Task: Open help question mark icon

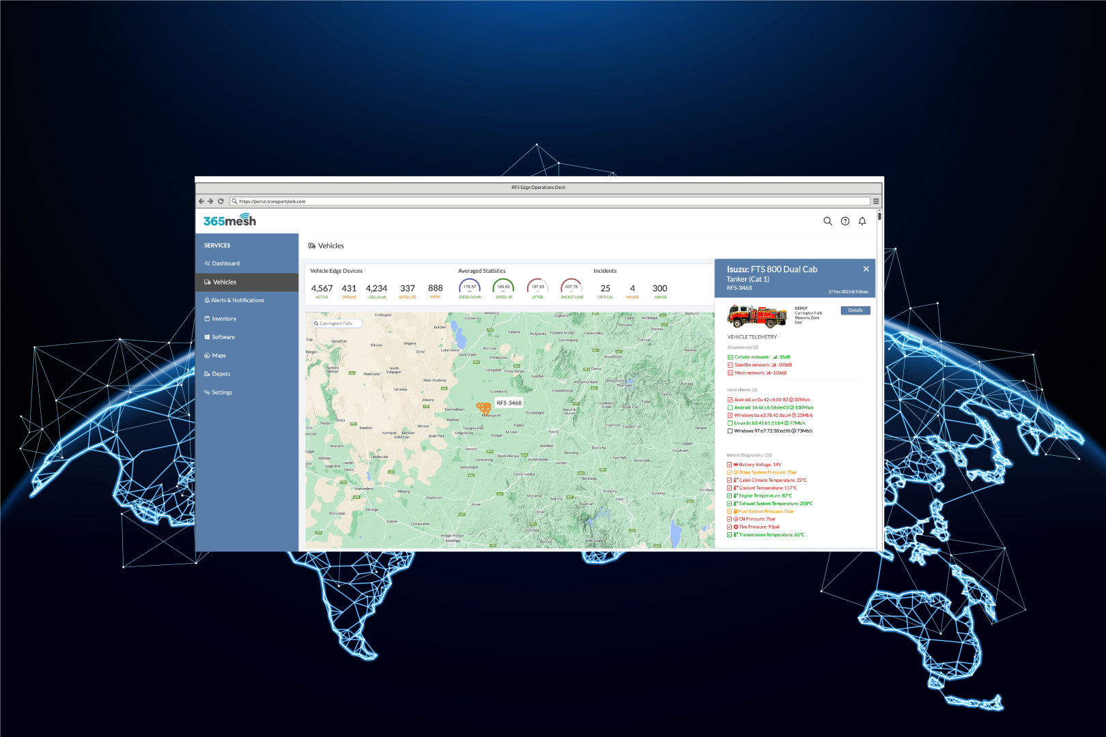Action: coord(845,221)
